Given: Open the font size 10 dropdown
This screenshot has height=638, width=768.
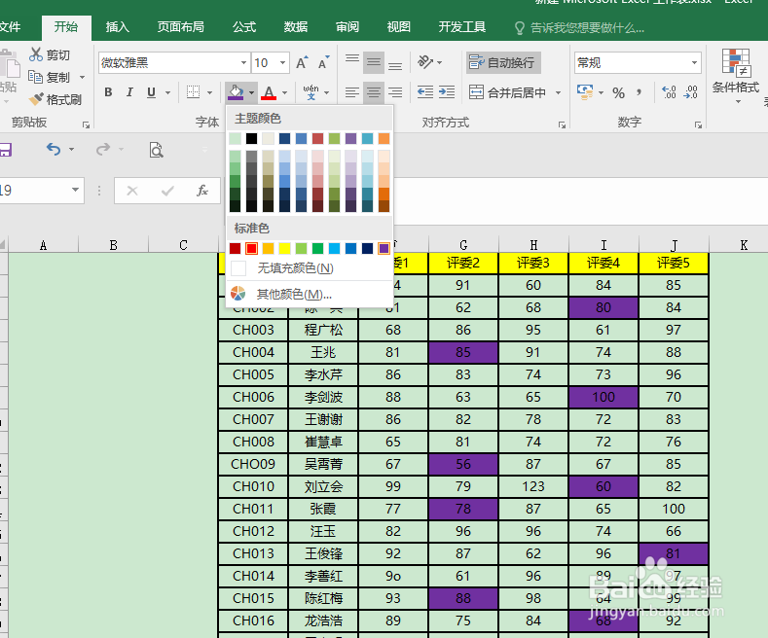Looking at the screenshot, I should click(x=282, y=62).
